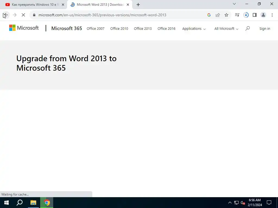Click the address bar URL field

click(102, 15)
